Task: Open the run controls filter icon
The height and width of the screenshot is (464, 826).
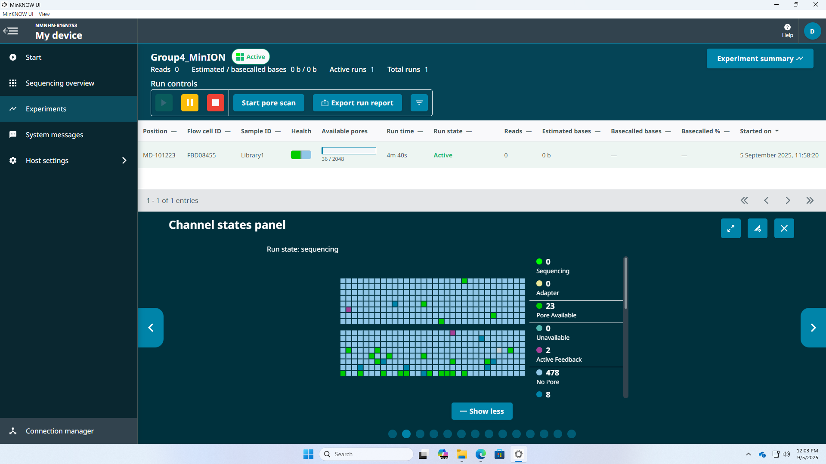Action: click(419, 103)
